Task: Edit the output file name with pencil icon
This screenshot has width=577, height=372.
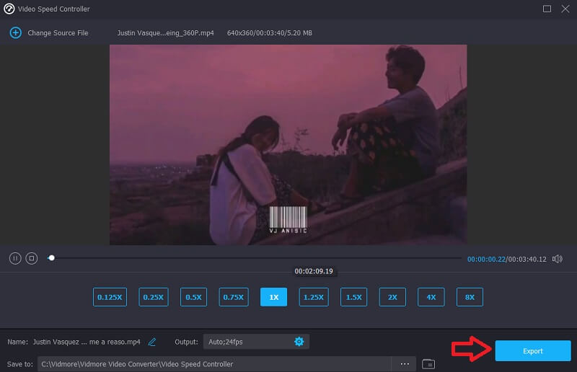Action: [x=152, y=342]
